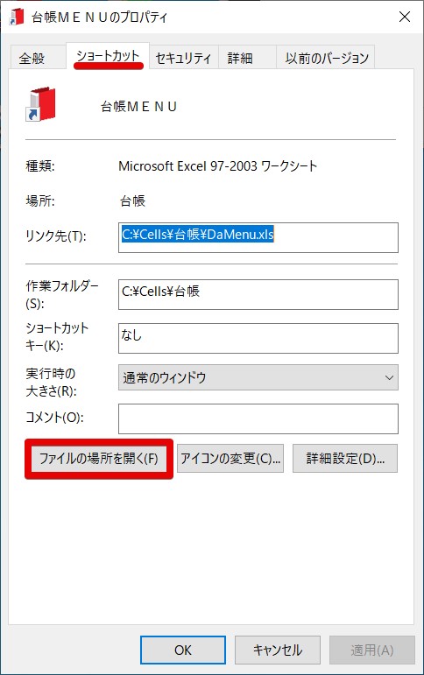The image size is (424, 675).
Task: Open the 詳細 tab
Action: pos(240,58)
